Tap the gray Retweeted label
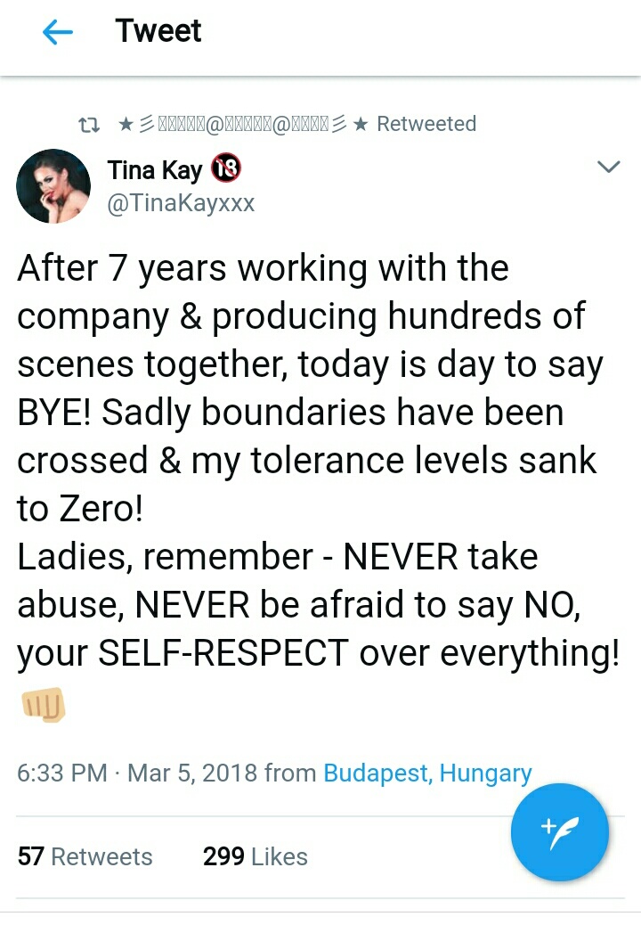Screen dimensions: 641x933 [426, 124]
